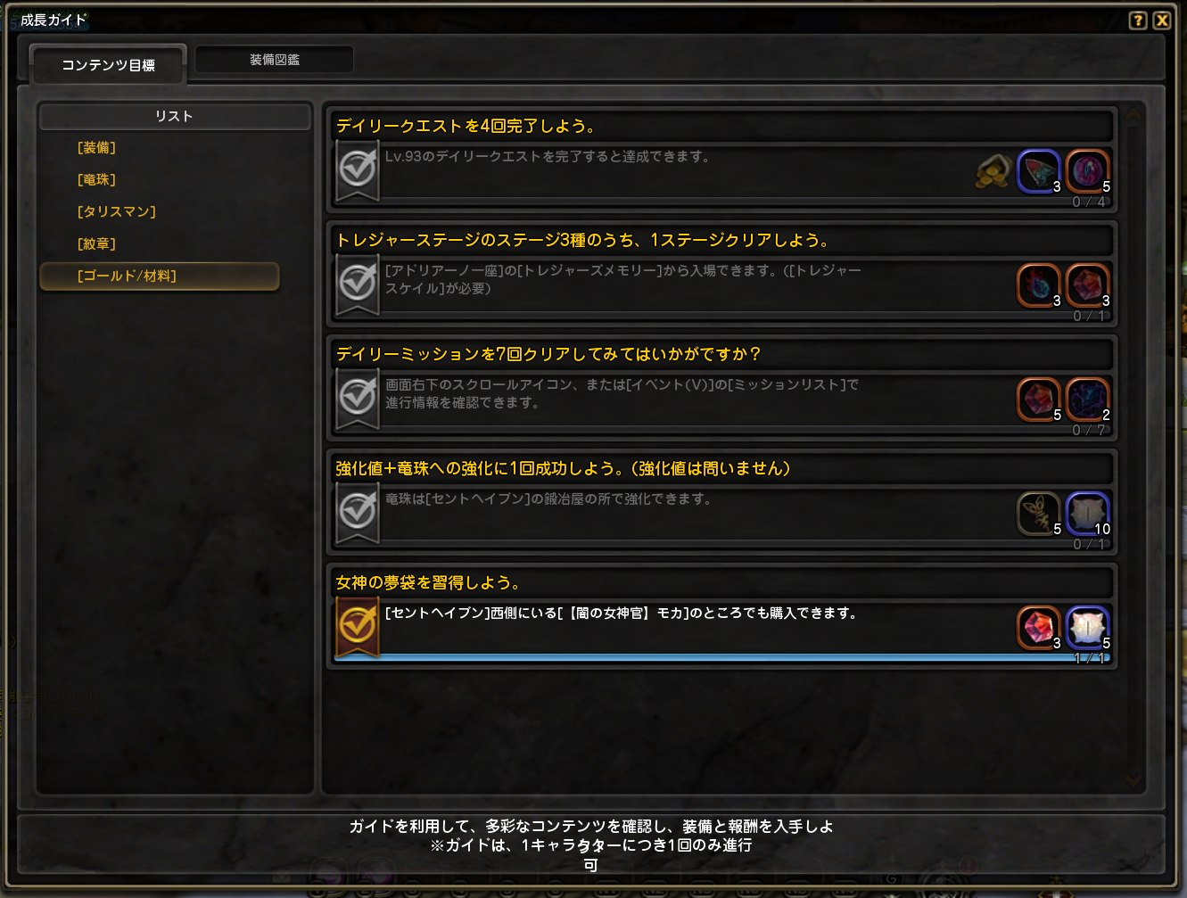Click the blue-framed reward icon in daily quest row
1187x898 pixels.
click(1039, 171)
